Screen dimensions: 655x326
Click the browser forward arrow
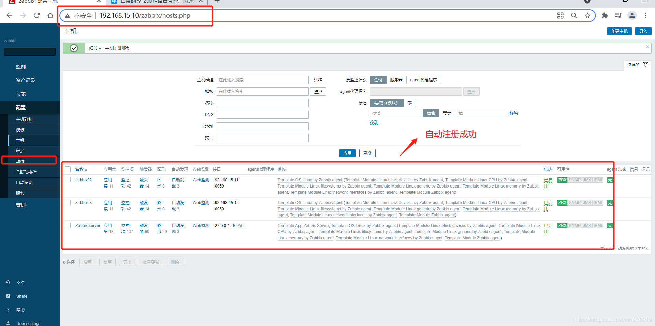23,15
